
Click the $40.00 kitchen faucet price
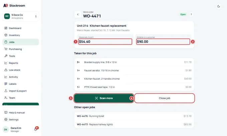pyautogui.click(x=188, y=79)
